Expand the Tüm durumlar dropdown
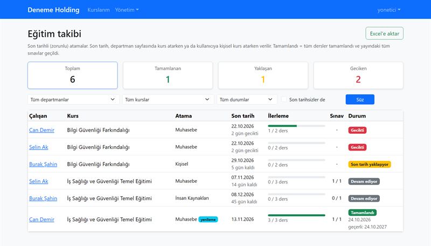 246,100
